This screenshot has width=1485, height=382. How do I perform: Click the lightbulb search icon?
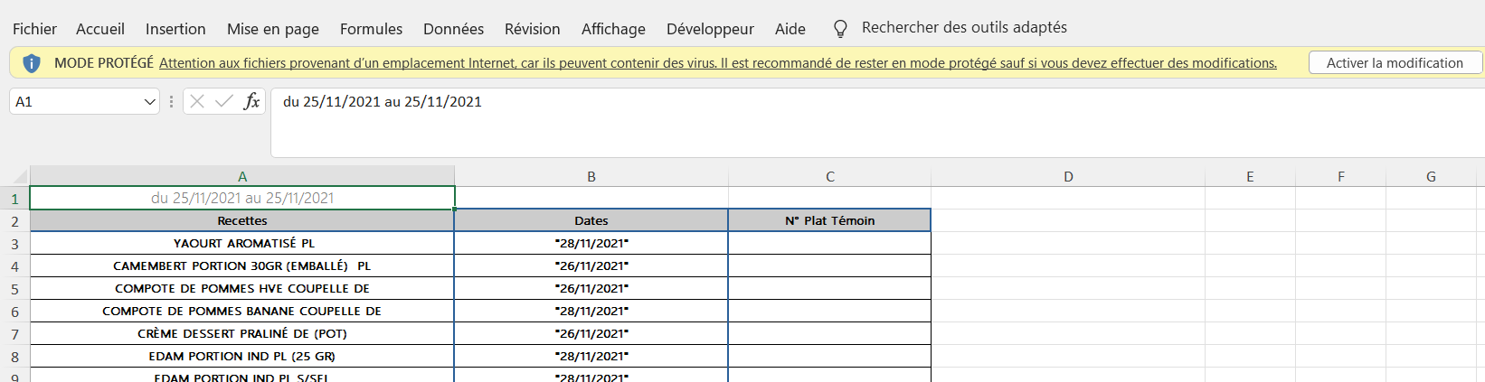click(840, 29)
